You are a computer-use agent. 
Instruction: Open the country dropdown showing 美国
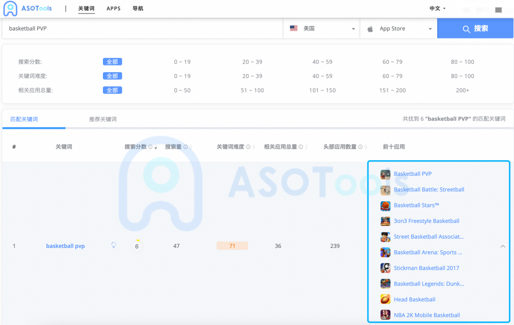click(322, 29)
